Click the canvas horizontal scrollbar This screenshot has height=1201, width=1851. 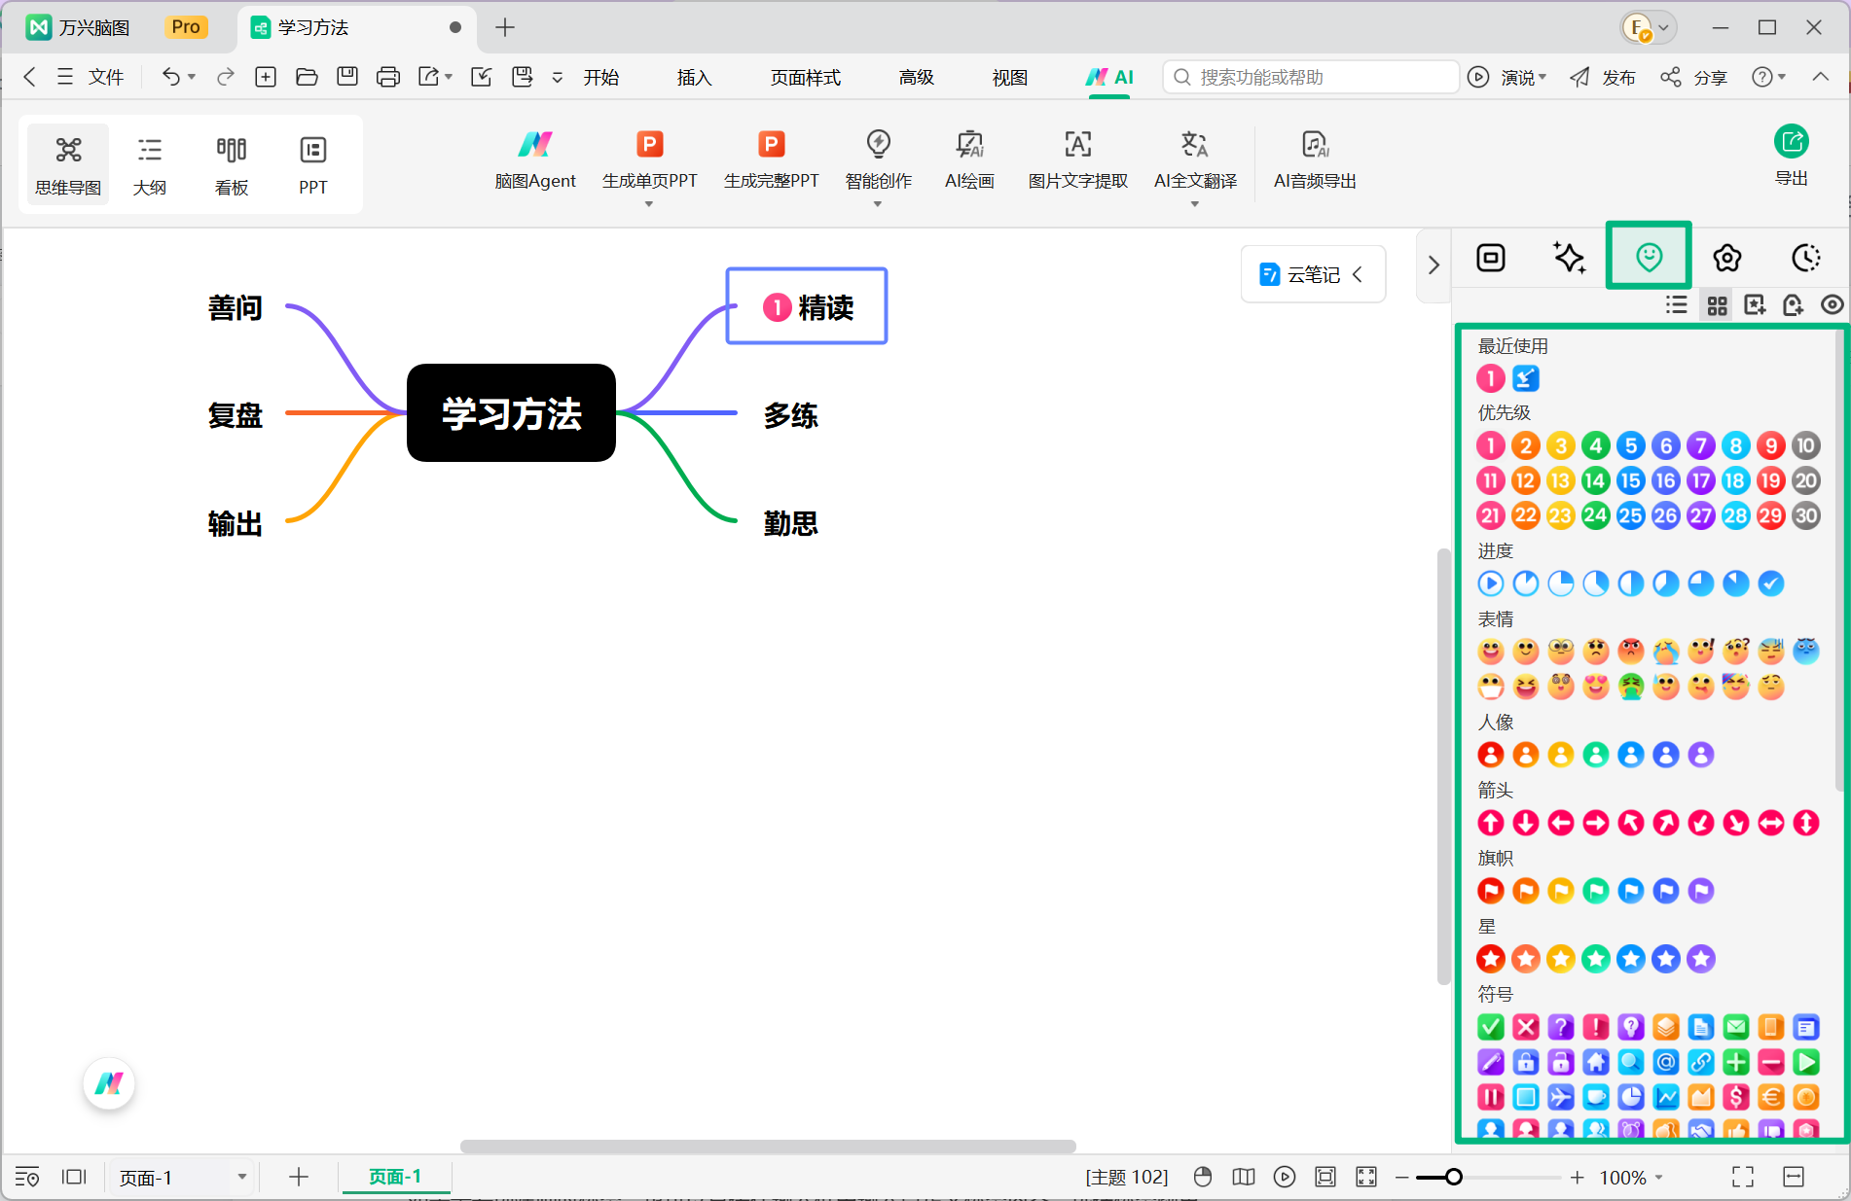click(768, 1147)
